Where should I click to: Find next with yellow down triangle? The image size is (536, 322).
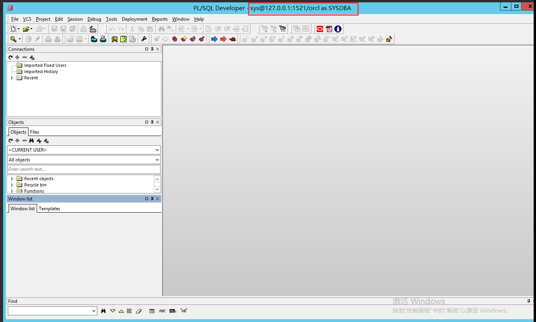(x=113, y=311)
